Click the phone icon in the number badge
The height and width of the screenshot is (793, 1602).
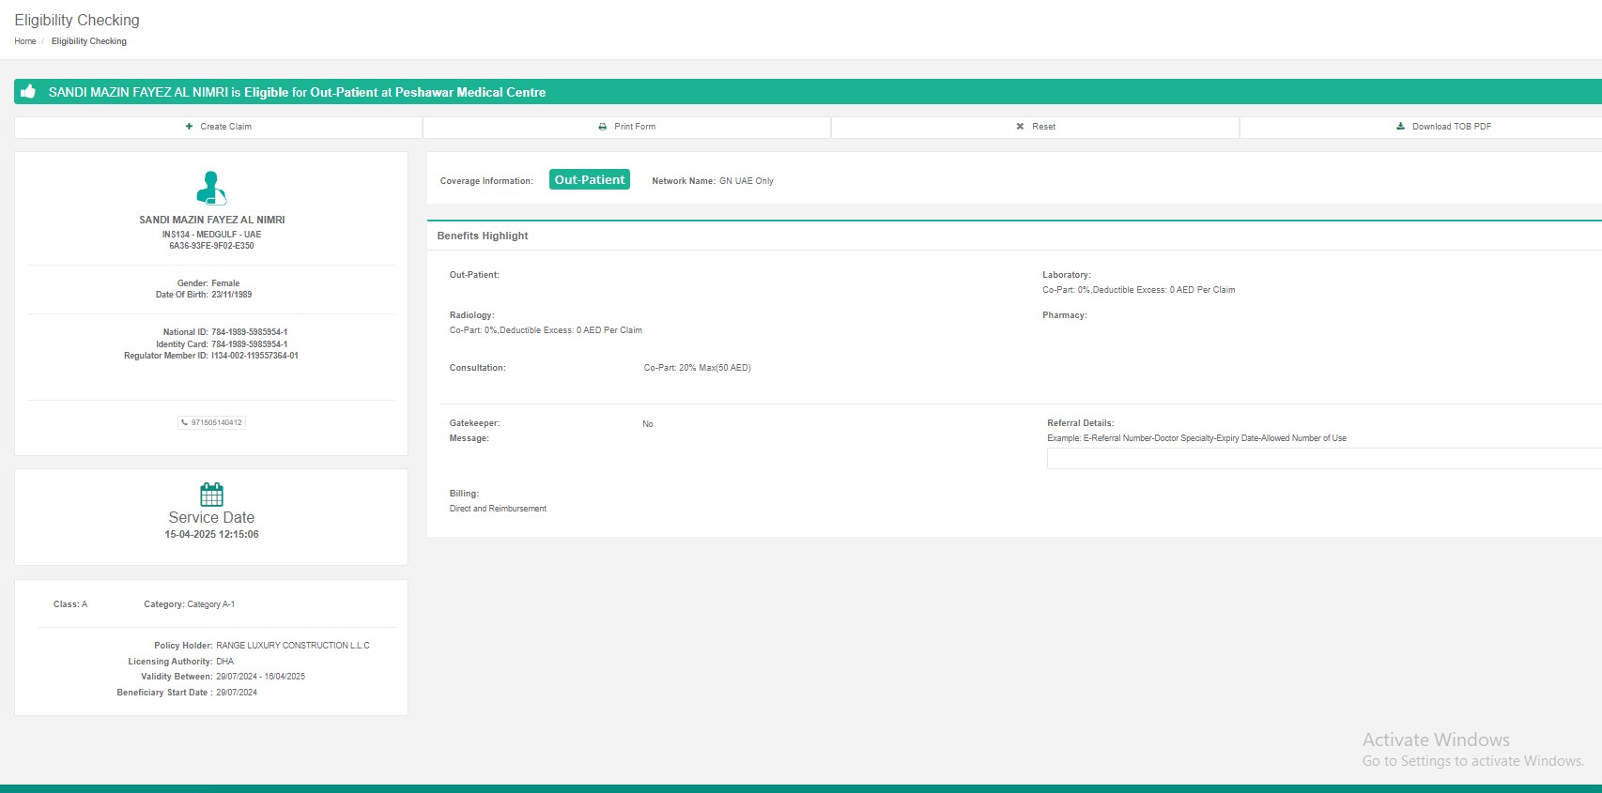tap(185, 422)
